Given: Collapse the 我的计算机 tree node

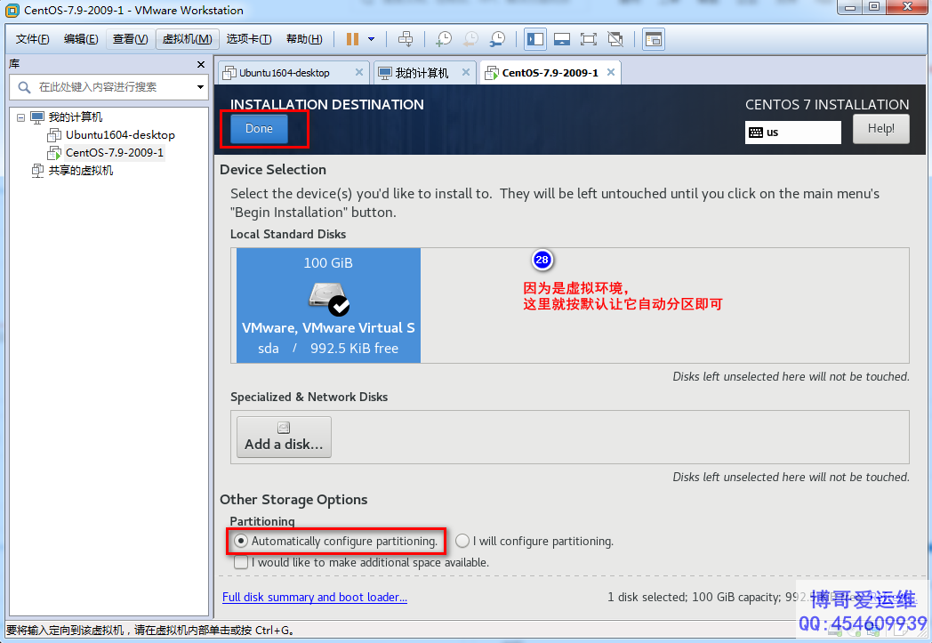Looking at the screenshot, I should 21,117.
